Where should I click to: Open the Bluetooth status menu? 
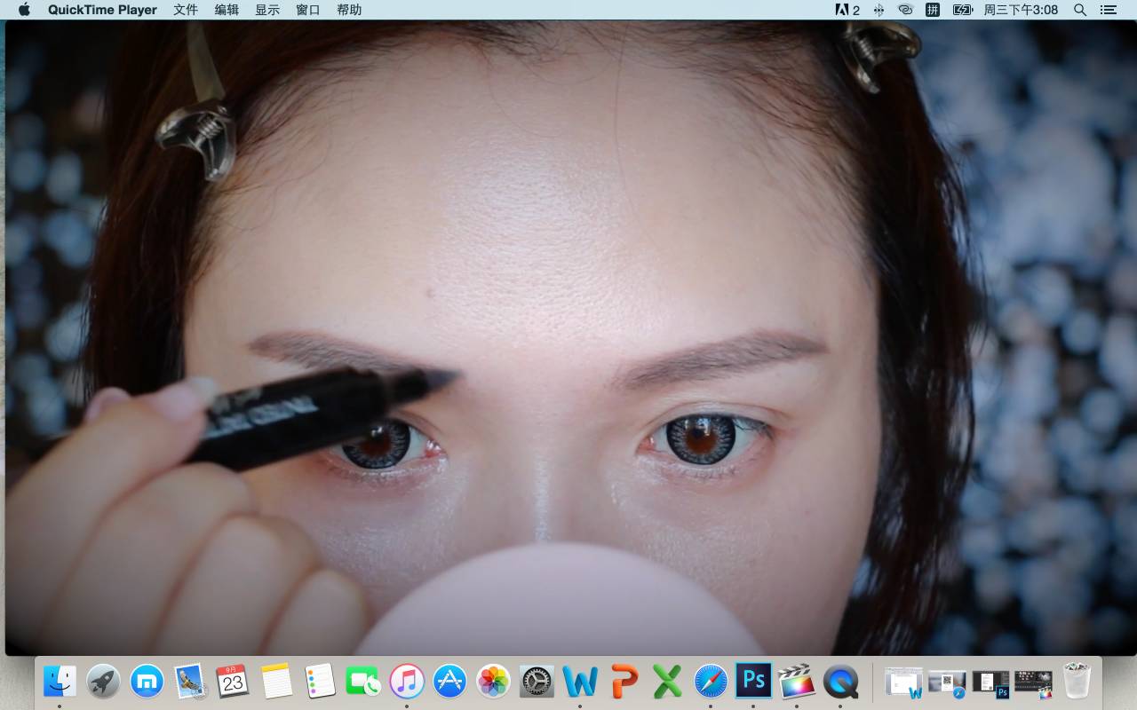pos(879,10)
